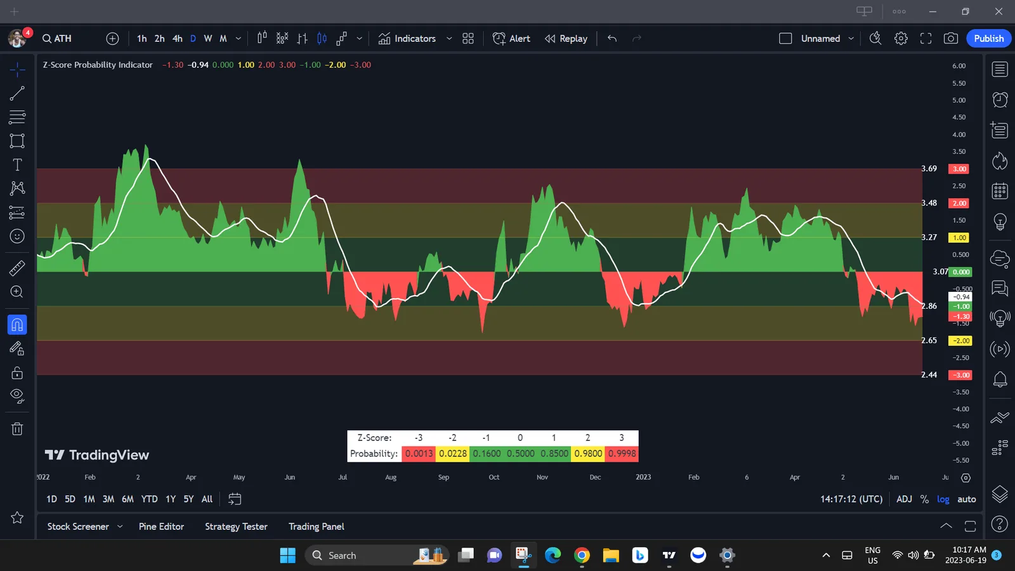This screenshot has height=571, width=1015.
Task: Open the calendar panel in right sidebar
Action: (1000, 191)
